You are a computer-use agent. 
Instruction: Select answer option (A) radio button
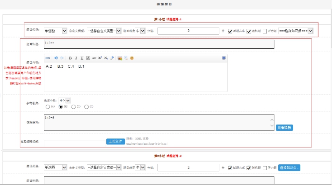(47, 107)
